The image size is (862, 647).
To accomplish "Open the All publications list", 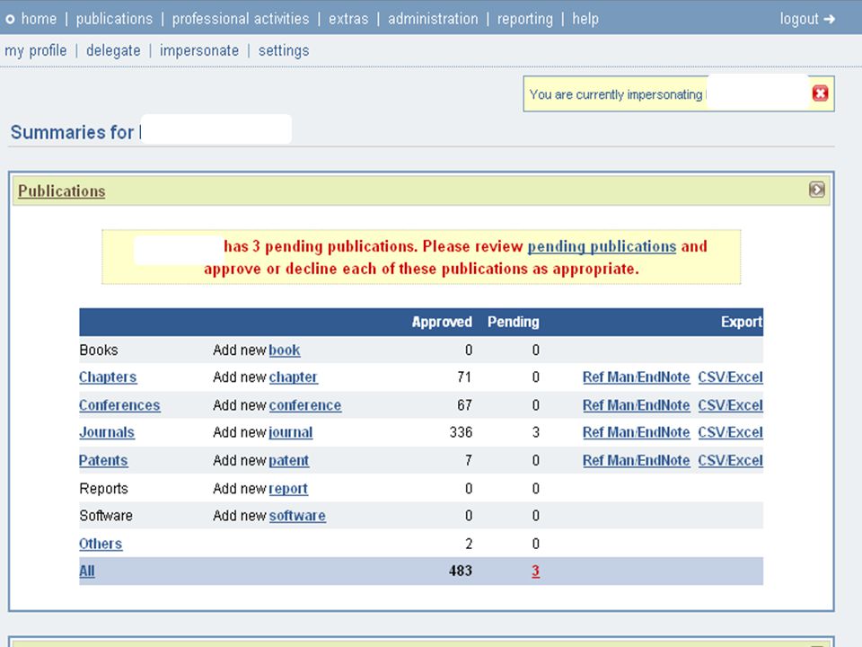I will click(x=87, y=572).
